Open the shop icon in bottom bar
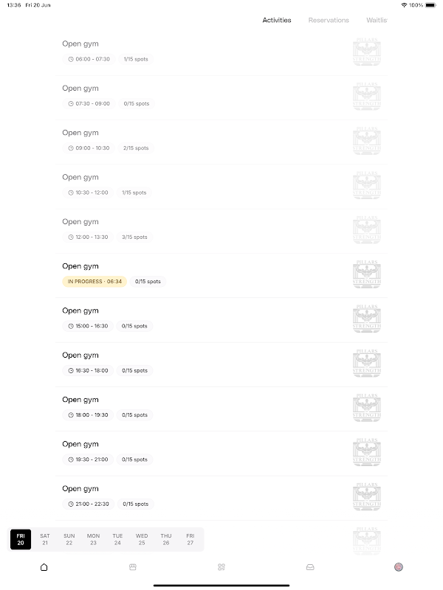443x590 pixels. coord(133,567)
